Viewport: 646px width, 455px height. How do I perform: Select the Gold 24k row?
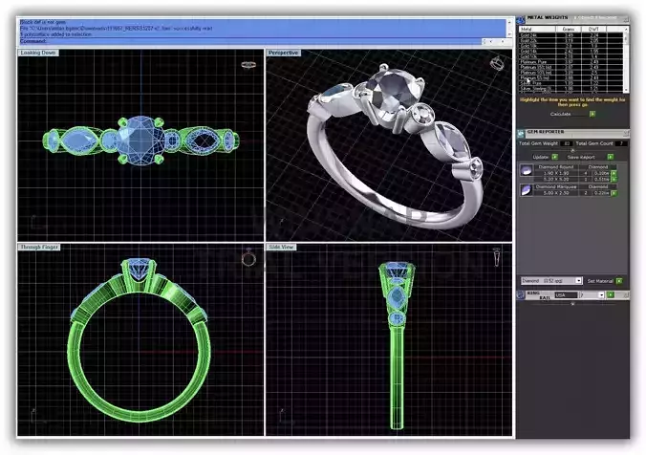coord(571,35)
